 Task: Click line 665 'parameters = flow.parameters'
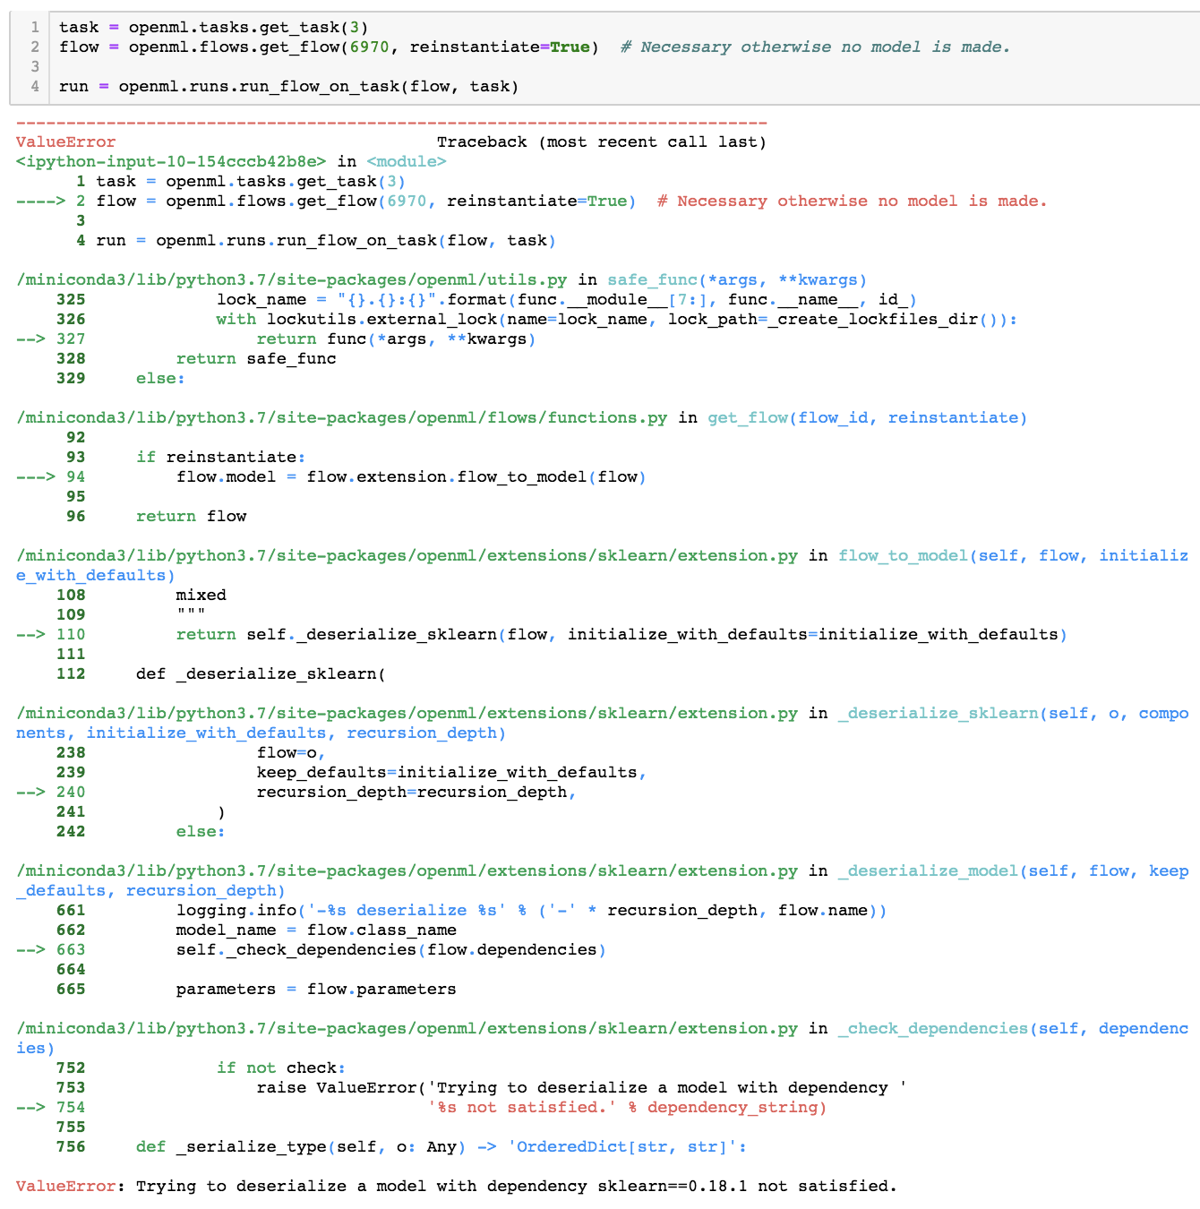point(316,990)
